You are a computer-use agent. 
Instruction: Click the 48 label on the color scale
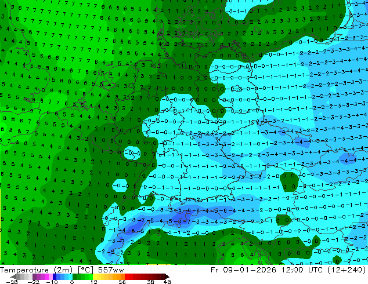167,282
